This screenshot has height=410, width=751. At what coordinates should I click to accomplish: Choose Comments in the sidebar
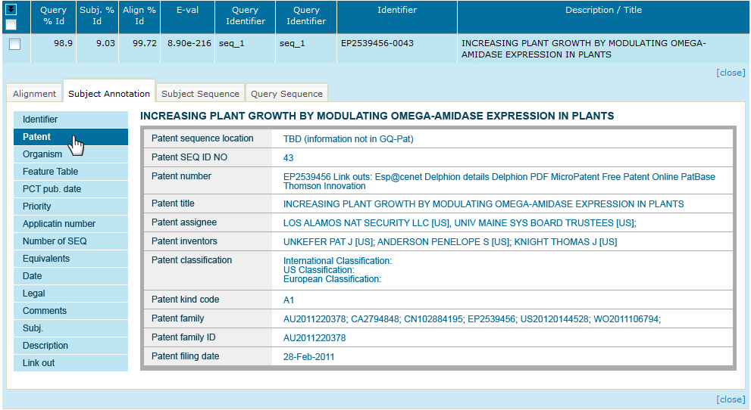[x=71, y=311]
